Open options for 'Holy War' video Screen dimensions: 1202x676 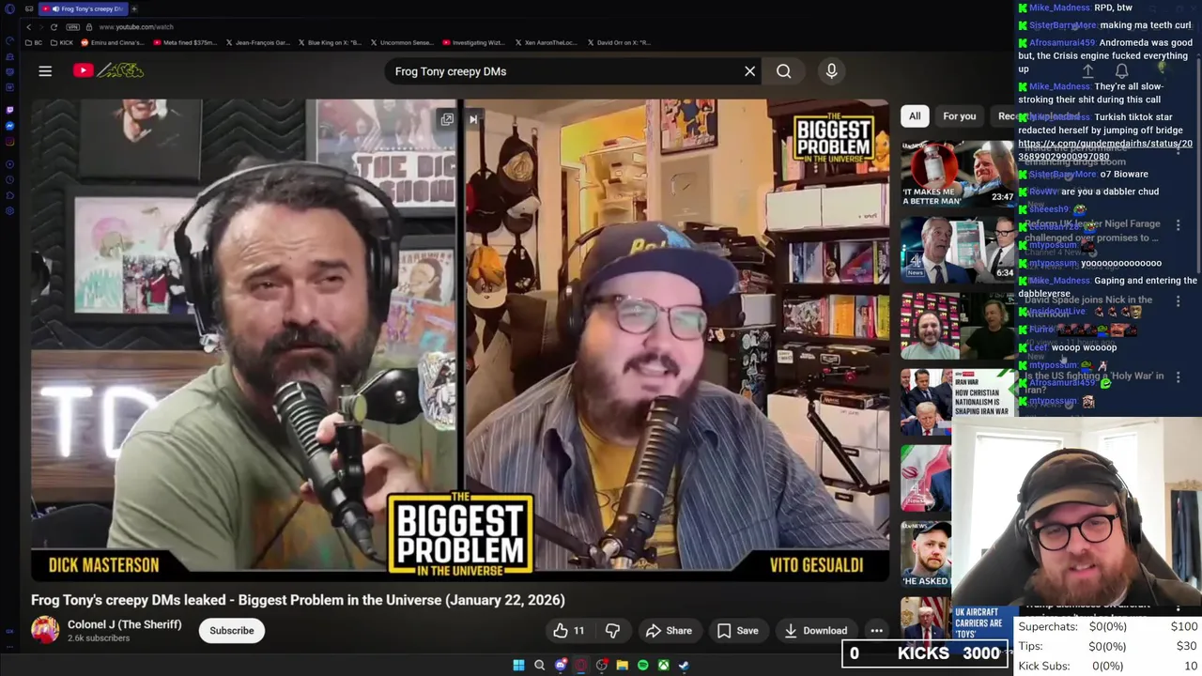click(1178, 377)
